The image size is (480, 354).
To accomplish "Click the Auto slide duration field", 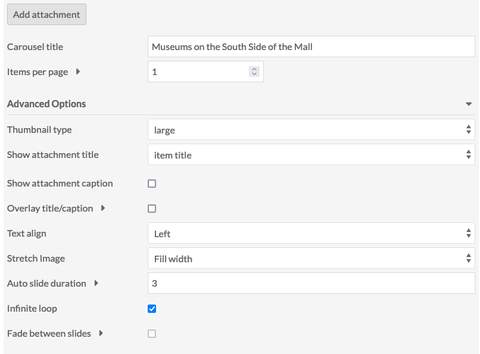I will point(311,283).
